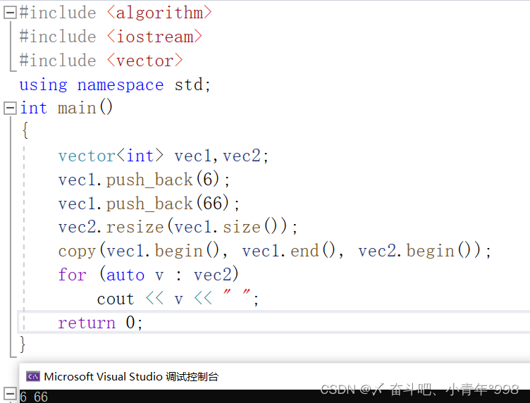The width and height of the screenshot is (530, 403).
Task: Click the line 'vec1.push_back(66);'
Action: [x=149, y=204]
